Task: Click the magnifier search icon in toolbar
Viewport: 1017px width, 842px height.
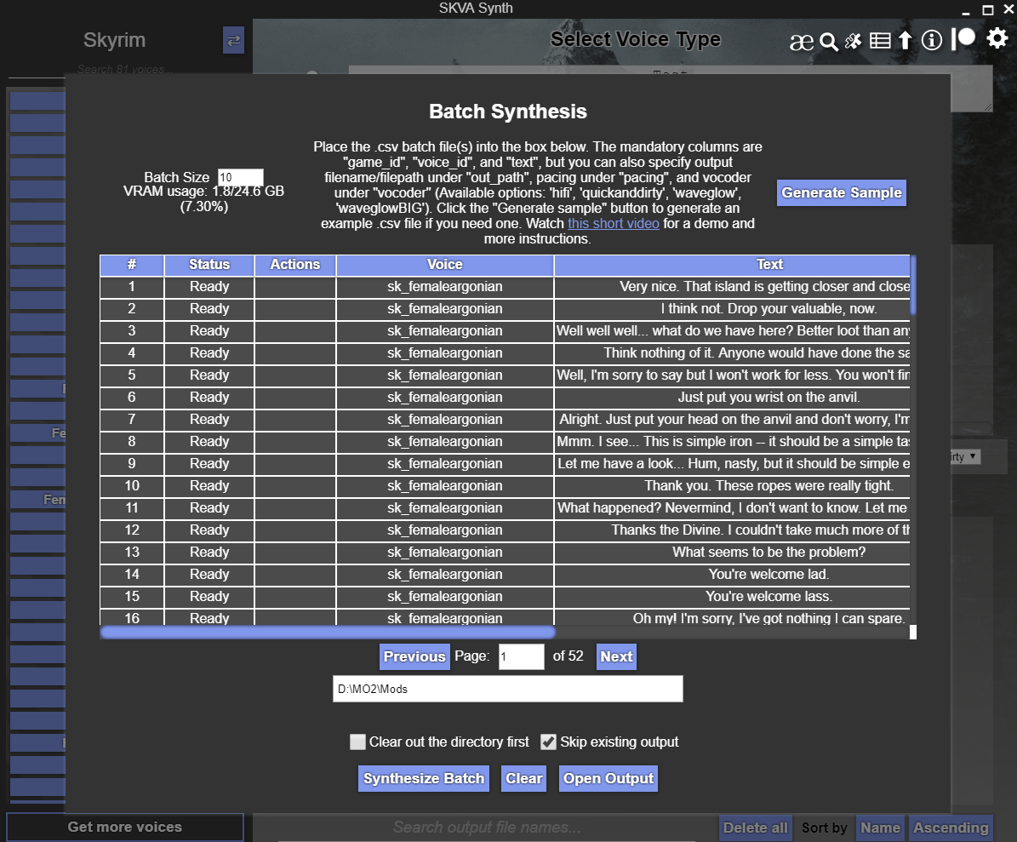Action: 828,42
